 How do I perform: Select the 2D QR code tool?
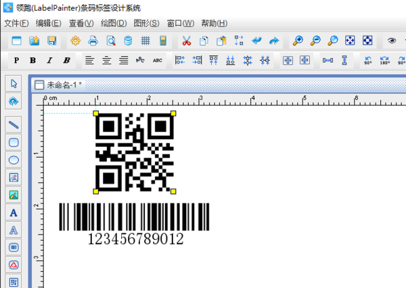click(14, 282)
